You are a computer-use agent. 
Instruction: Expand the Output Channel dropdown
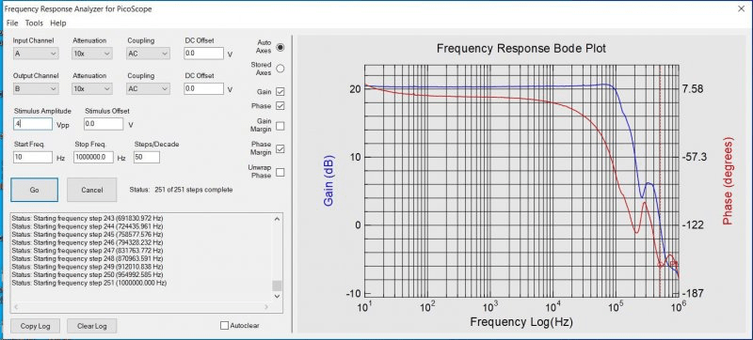click(36, 88)
